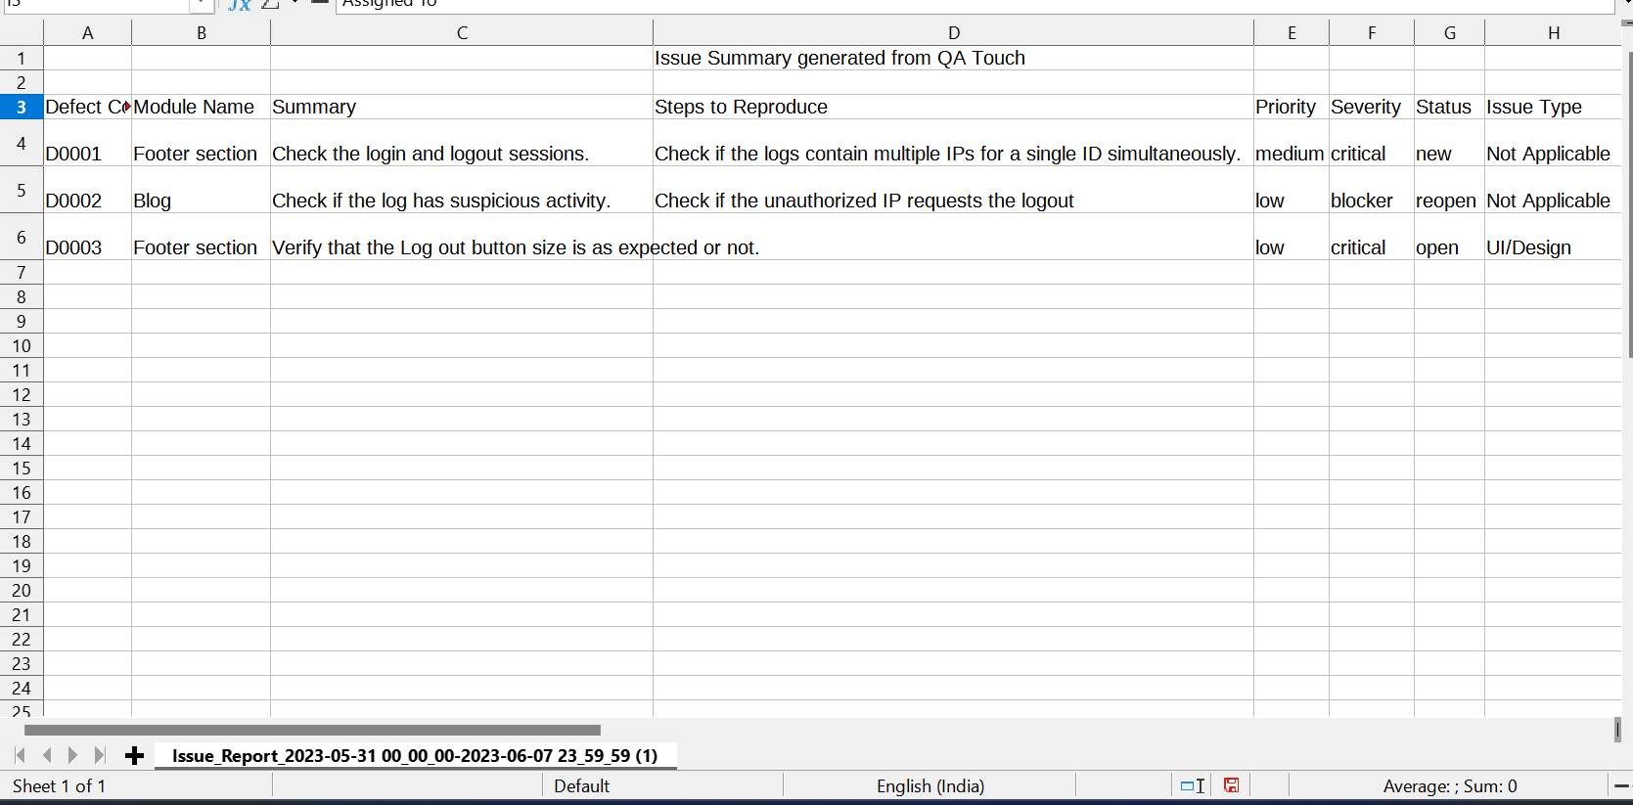Select the 'Blog' module cell
This screenshot has width=1633, height=805.
point(201,190)
